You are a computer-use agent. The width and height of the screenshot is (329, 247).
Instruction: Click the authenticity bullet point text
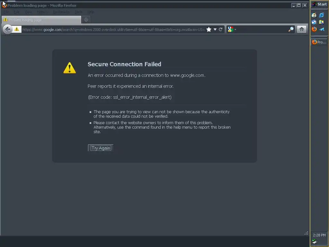162,114
